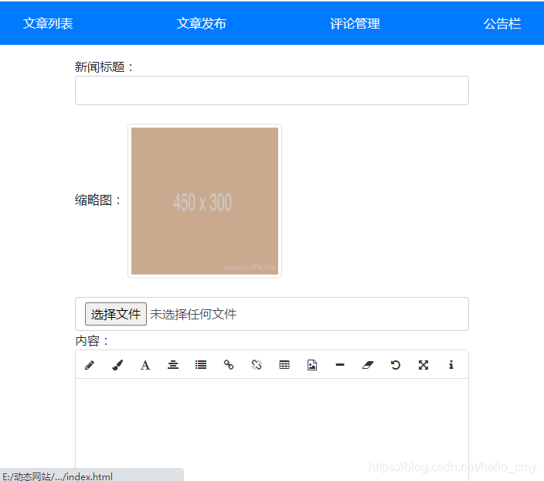Toggle fullscreen with the expand arrows icon
This screenshot has height=481, width=544.
point(423,365)
